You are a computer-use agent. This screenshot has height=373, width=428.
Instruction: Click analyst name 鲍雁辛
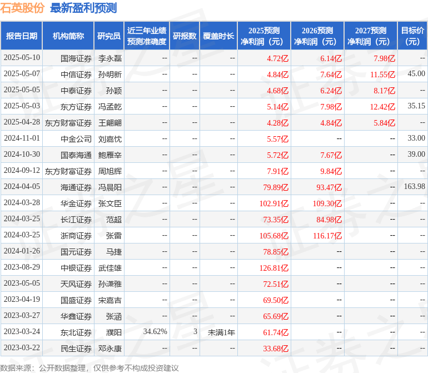pos(110,155)
